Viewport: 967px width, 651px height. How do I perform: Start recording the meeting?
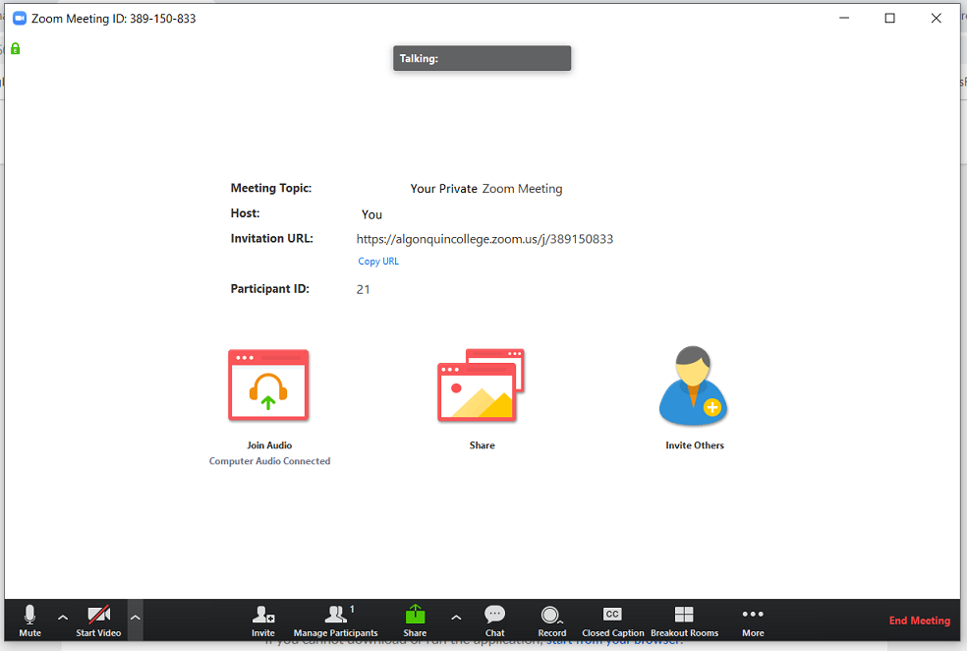(551, 618)
